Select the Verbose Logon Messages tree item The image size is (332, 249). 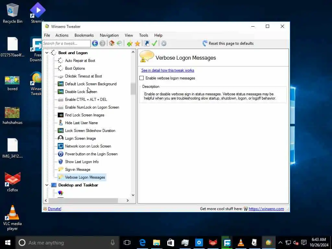pyautogui.click(x=85, y=177)
